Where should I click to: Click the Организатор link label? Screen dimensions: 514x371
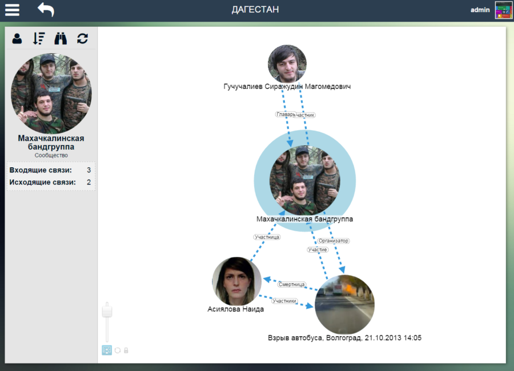(x=334, y=241)
